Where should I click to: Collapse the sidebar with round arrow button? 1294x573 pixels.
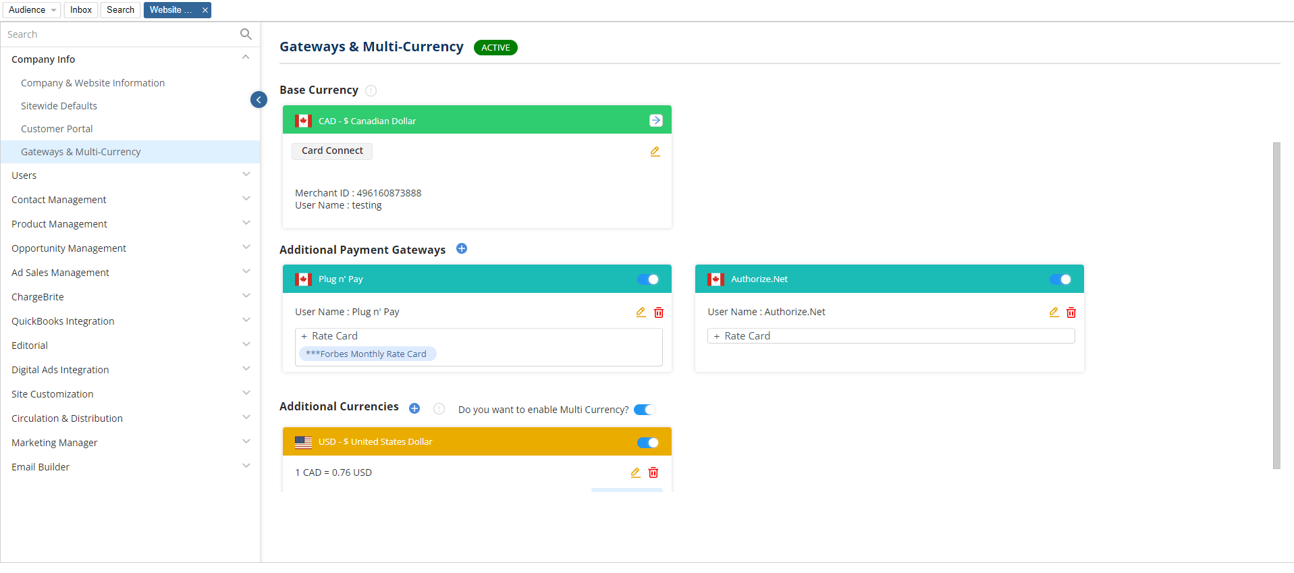(259, 100)
